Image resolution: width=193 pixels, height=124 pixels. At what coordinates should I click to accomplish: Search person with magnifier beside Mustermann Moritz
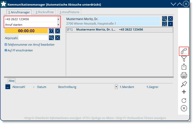click(x=164, y=19)
